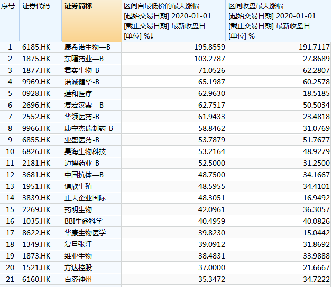Select value 103.2787
The image size is (332, 287).
click(x=210, y=59)
